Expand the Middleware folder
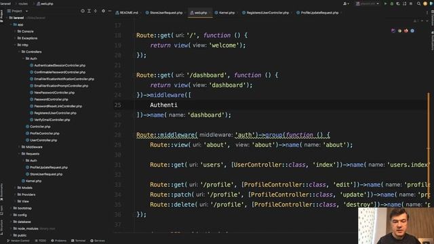Screen dimensions: 434x244 point(20,147)
